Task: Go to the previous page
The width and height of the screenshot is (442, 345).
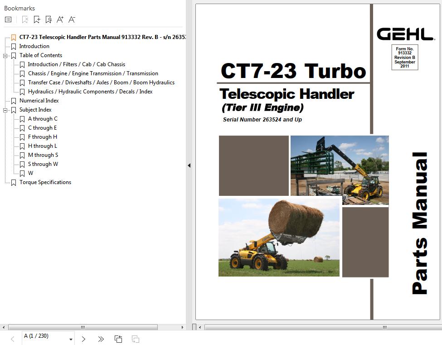Action: tap(12, 339)
